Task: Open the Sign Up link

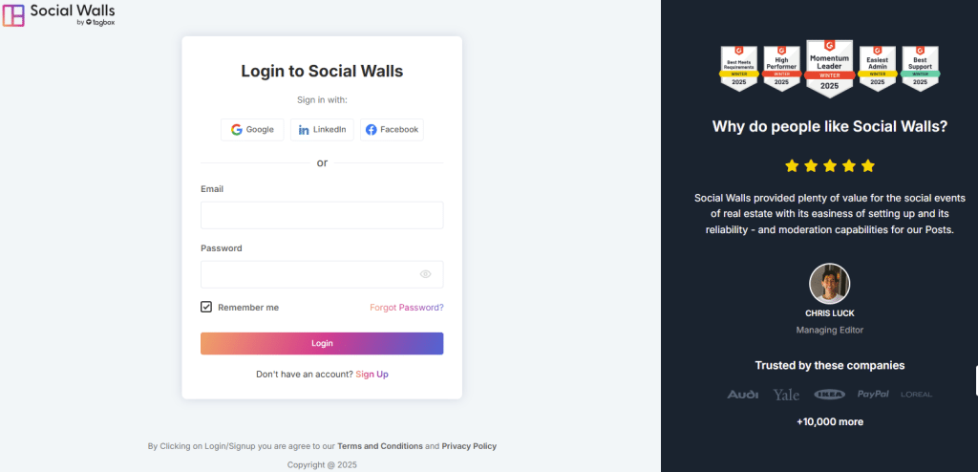Action: [x=372, y=375]
